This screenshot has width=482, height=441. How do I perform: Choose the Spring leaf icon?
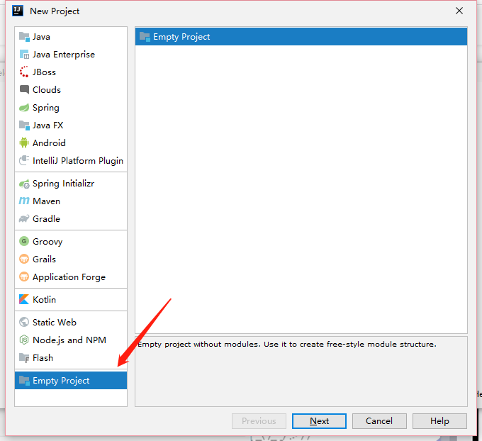point(24,108)
